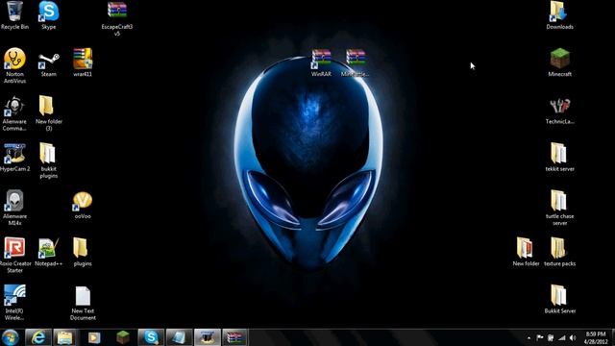Switch to WinRAR window in taskbar
This screenshot has height=346, width=615.
click(x=234, y=337)
